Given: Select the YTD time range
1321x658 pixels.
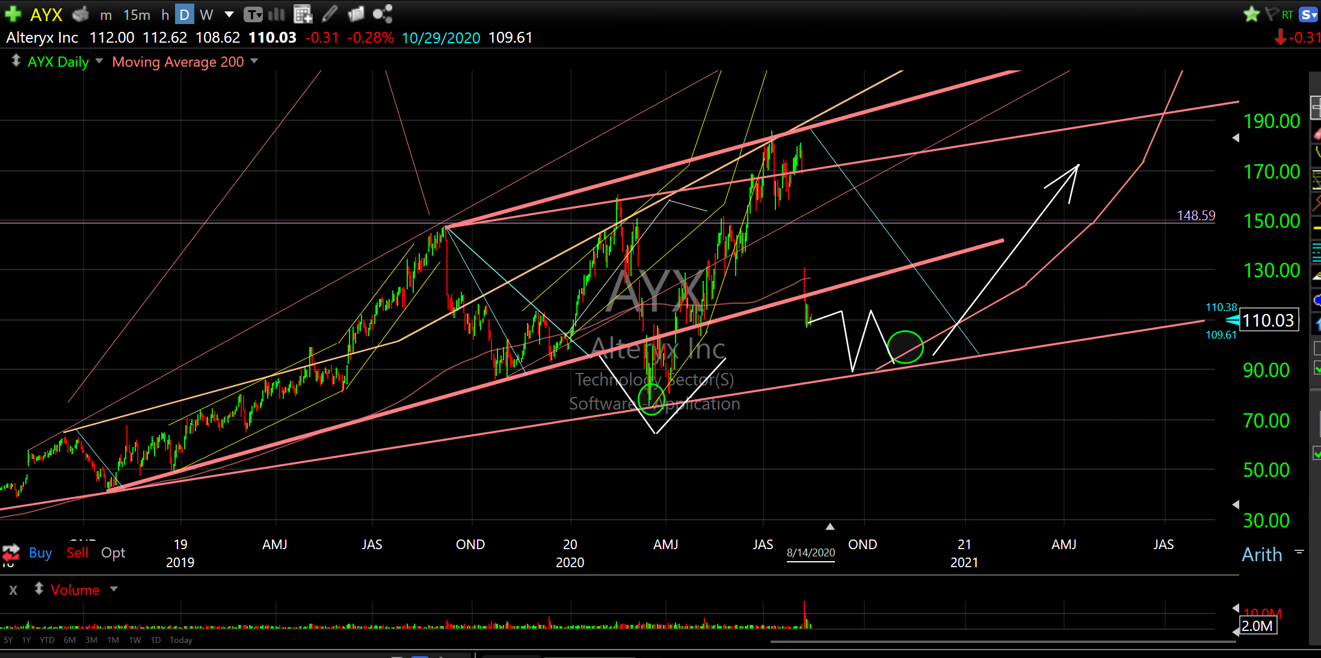Looking at the screenshot, I should (47, 640).
